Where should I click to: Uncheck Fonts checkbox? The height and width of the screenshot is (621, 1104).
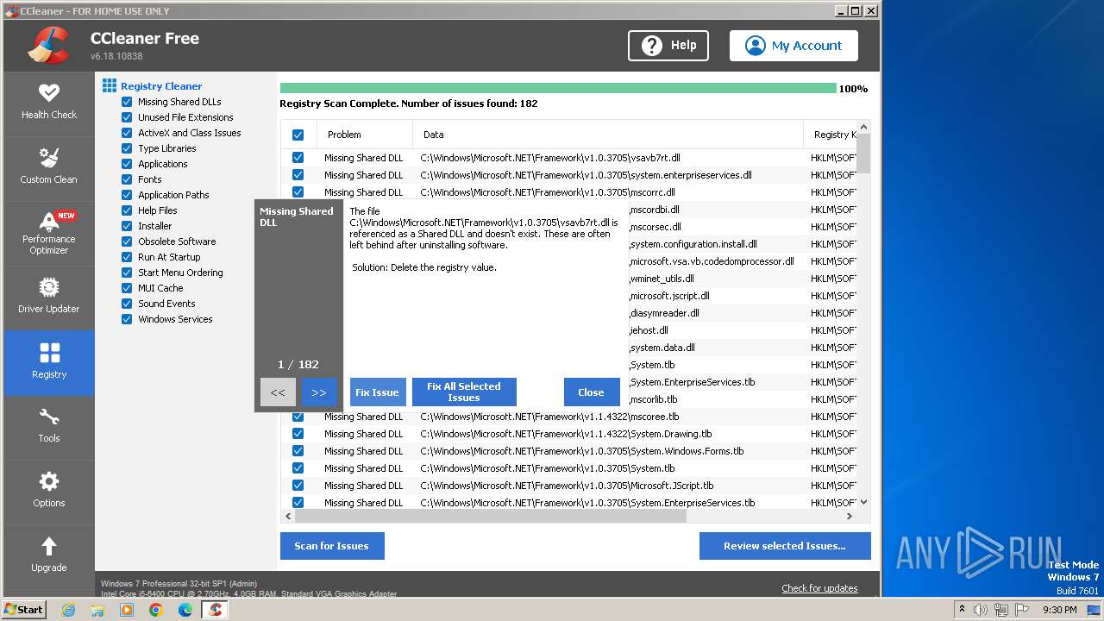tap(127, 179)
